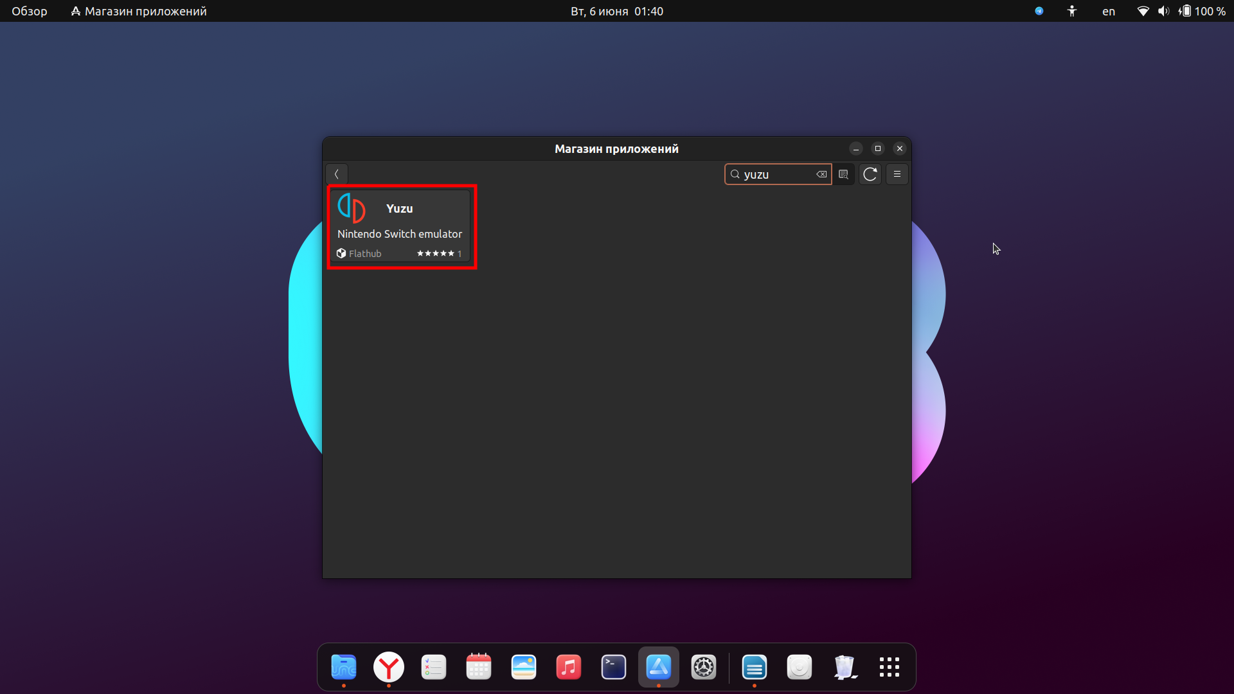Open Обзор activities overview

click(30, 11)
